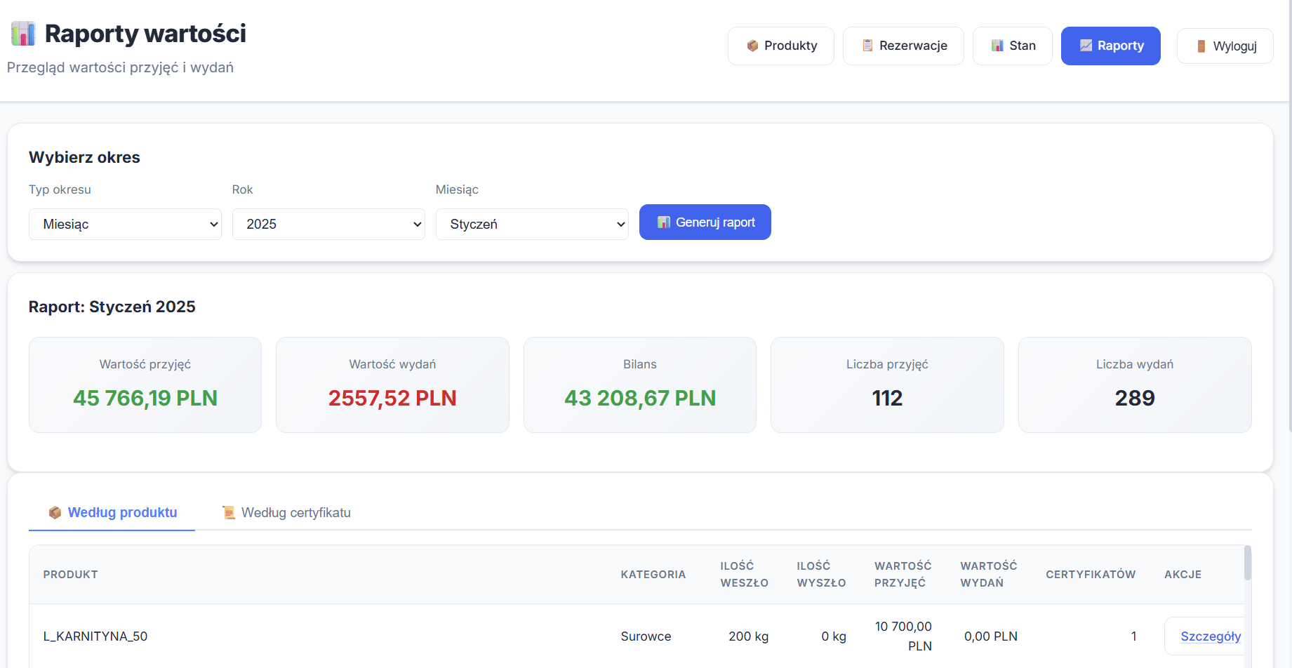Go to the Rezerwacje page
This screenshot has height=668, width=1292.
point(903,46)
